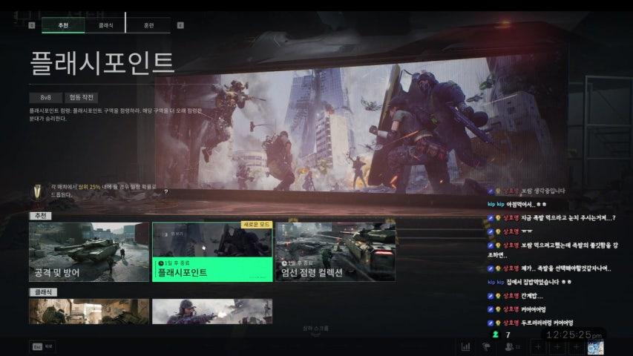Click the green viewer count icon
Screen dimensions: 633x356
(495, 334)
